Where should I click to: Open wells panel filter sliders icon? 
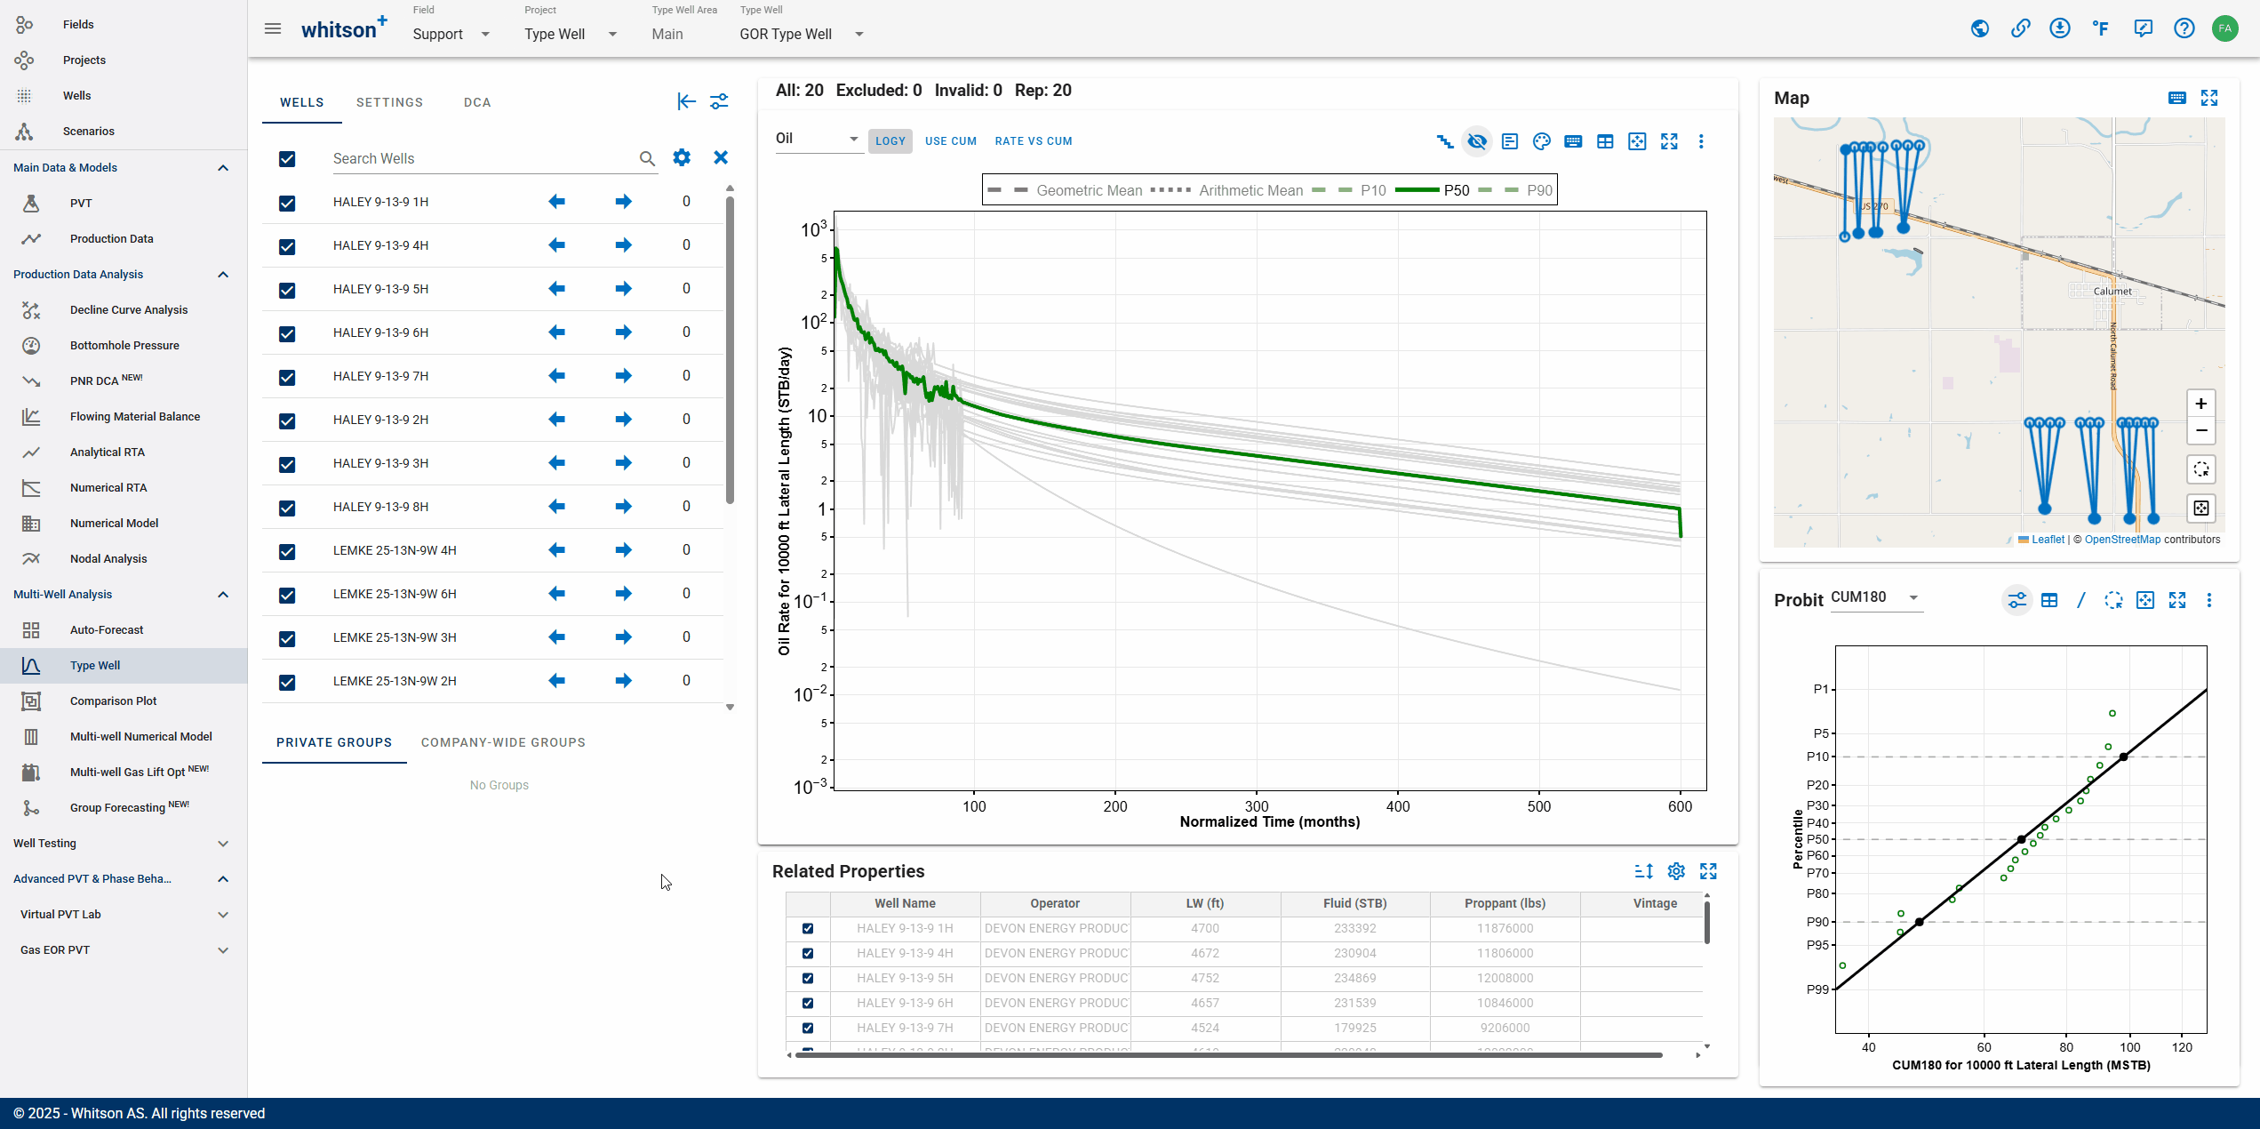tap(719, 101)
